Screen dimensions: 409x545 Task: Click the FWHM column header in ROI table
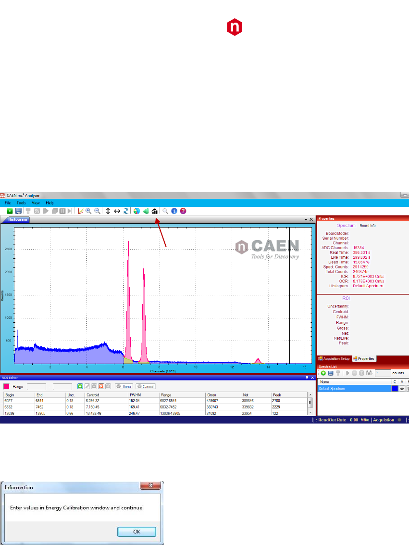[x=144, y=395]
